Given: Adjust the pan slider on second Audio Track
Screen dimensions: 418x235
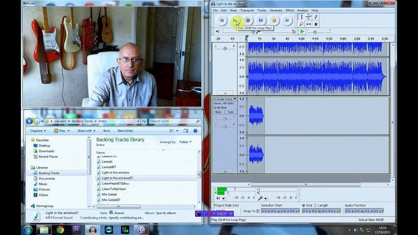Looking at the screenshot, I should pos(225,127).
